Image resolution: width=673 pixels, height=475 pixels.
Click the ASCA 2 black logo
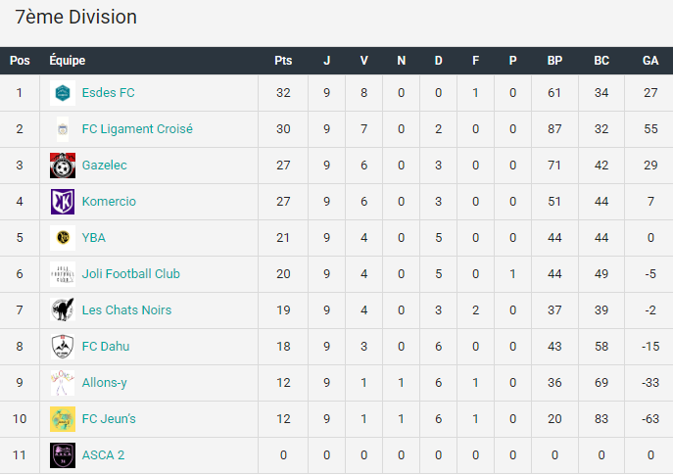[63, 455]
